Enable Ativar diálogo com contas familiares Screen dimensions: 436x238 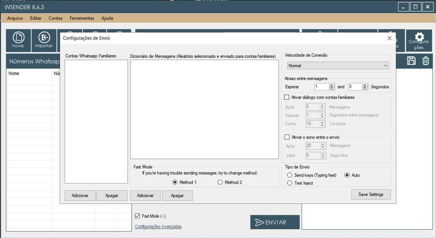[x=287, y=97]
